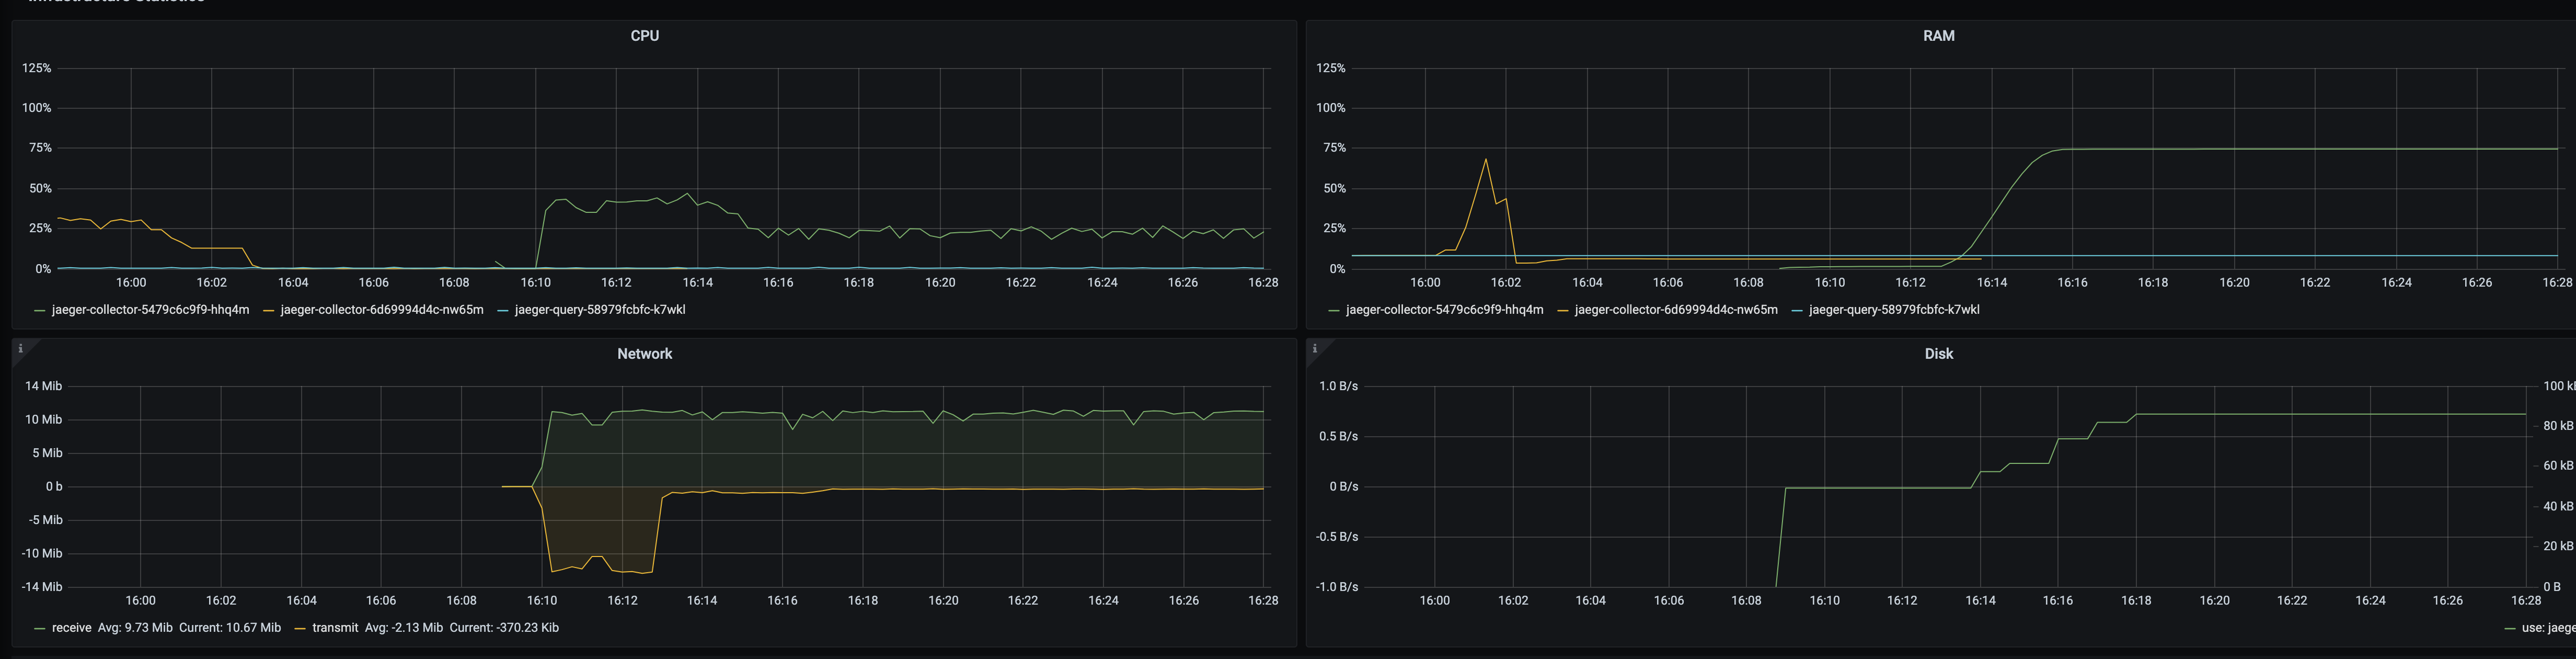Toggle the transmit series in Network legend
Image resolution: width=2576 pixels, height=659 pixels.
click(335, 628)
